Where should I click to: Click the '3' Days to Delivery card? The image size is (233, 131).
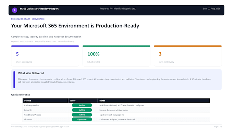(x=188, y=56)
